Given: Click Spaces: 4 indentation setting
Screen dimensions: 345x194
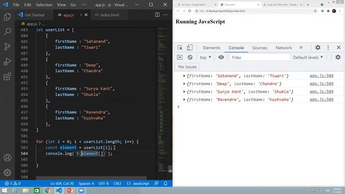Looking at the screenshot, I should [86, 183].
